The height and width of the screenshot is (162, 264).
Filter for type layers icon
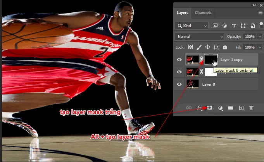[x=234, y=26]
